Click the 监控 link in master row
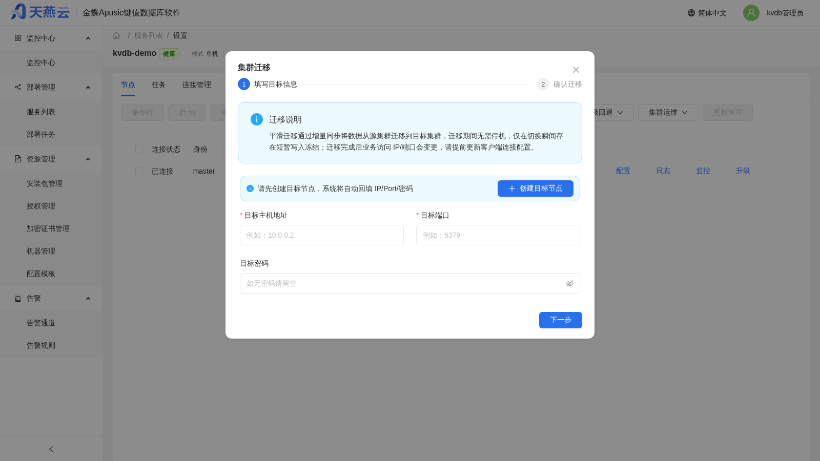820x461 pixels. 703,171
